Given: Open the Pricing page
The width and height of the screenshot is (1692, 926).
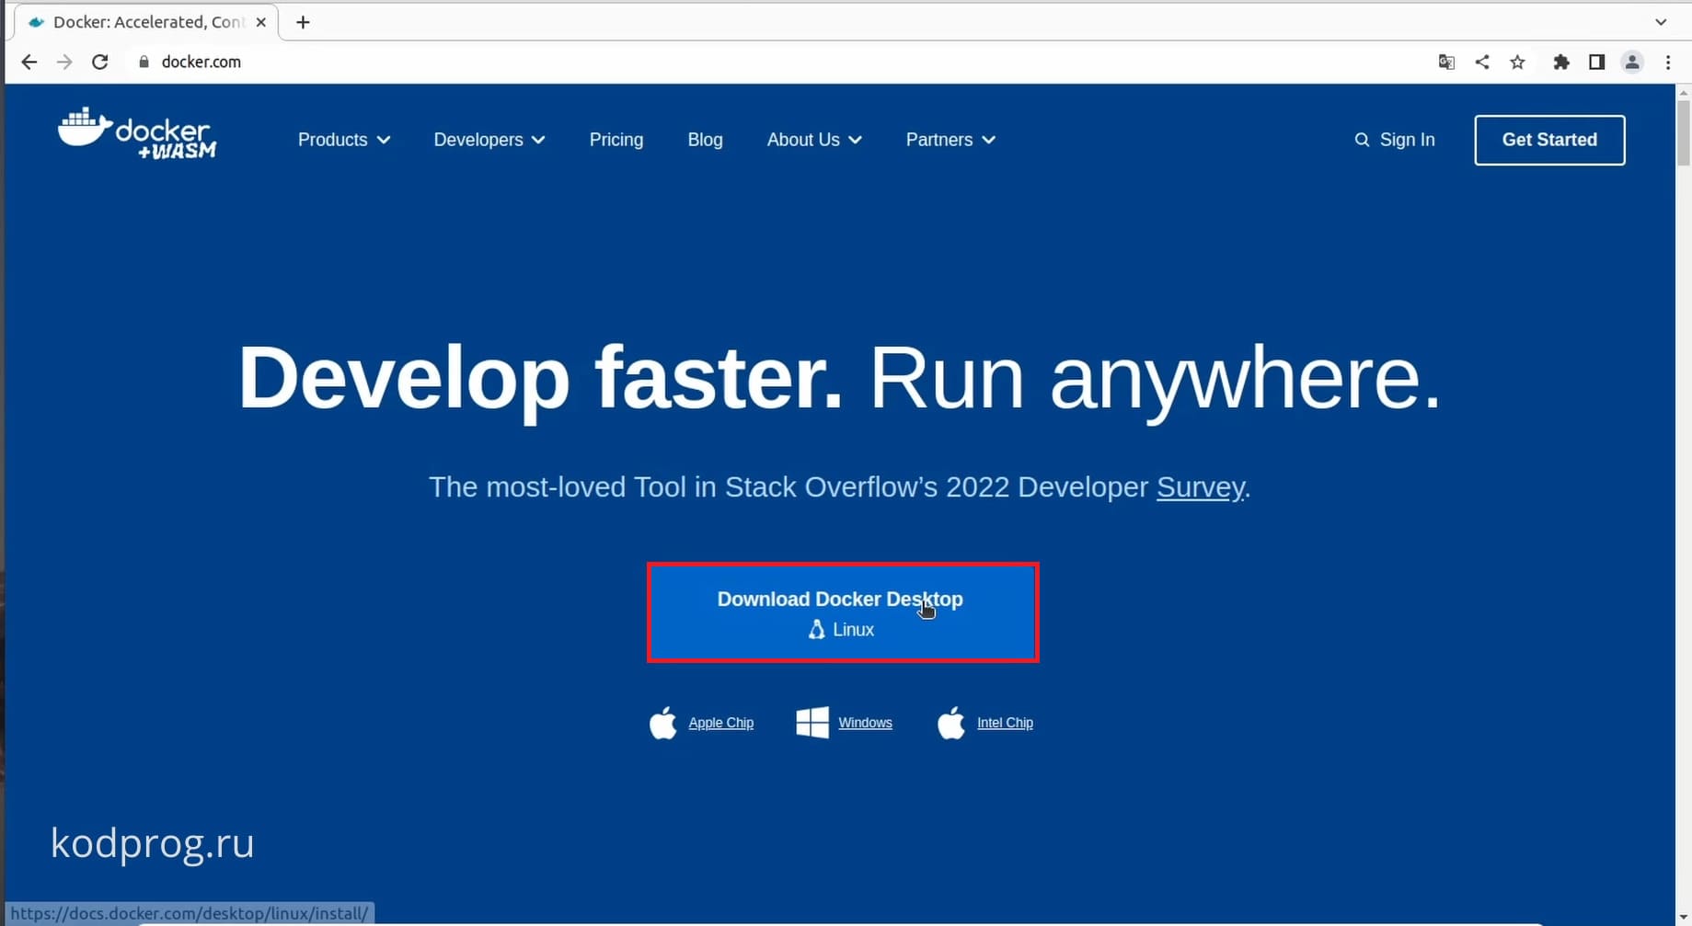Looking at the screenshot, I should (x=616, y=140).
